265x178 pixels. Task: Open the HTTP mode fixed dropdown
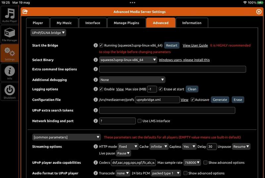128,147
